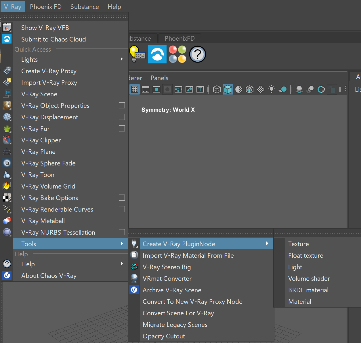Click the V-Ray Clipper icon
This screenshot has height=343, width=361.
click(x=7, y=140)
